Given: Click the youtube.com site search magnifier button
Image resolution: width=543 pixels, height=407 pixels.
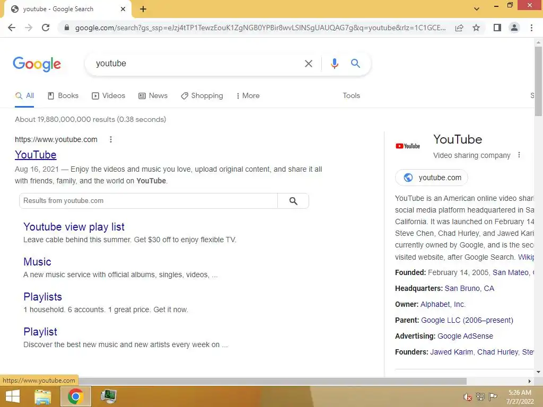Looking at the screenshot, I should click(x=293, y=201).
